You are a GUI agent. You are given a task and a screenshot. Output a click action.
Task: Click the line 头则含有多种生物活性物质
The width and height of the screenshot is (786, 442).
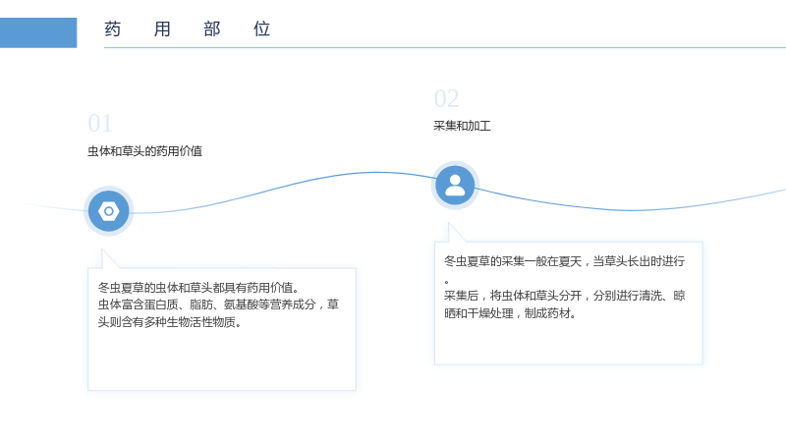(170, 322)
